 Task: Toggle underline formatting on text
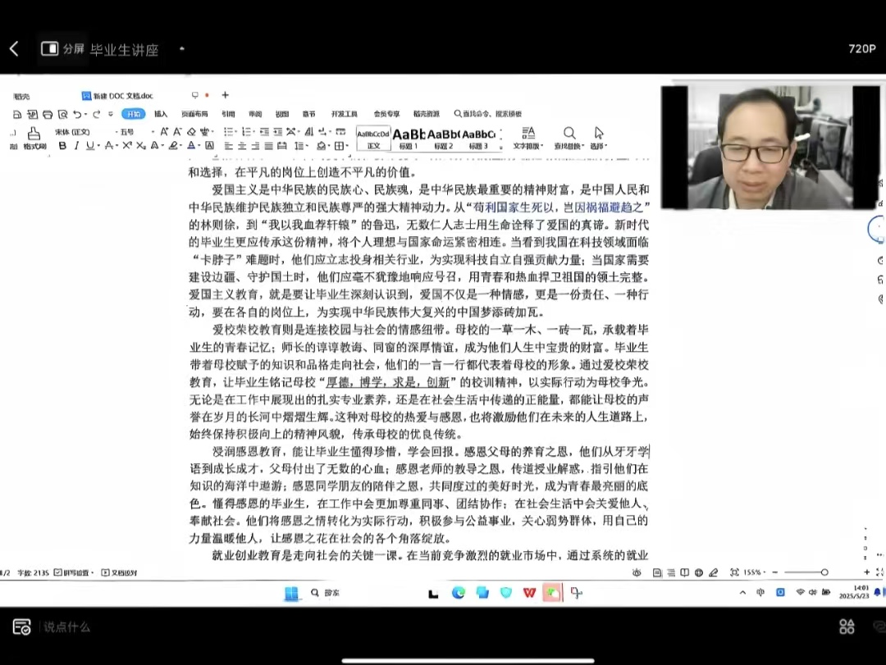[89, 146]
